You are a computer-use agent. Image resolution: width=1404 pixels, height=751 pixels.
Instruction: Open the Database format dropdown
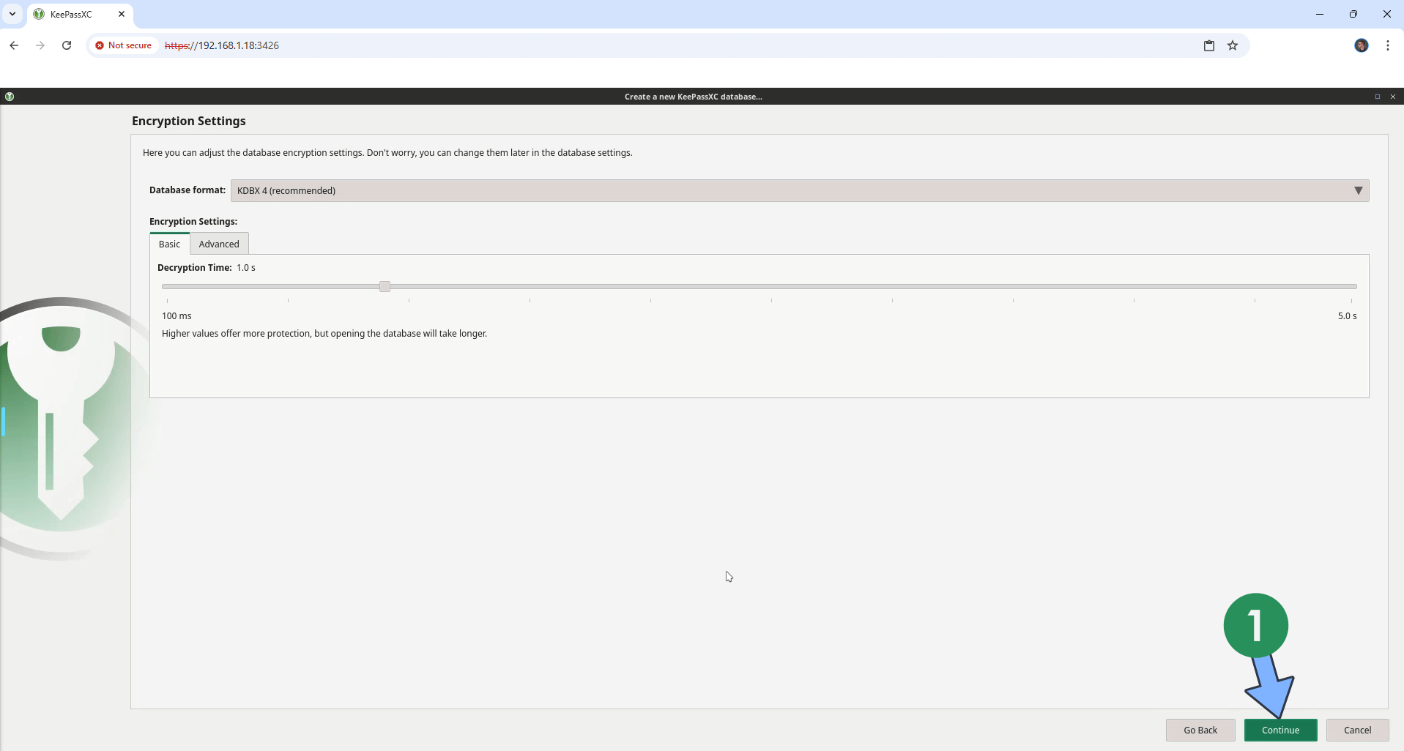pos(800,190)
